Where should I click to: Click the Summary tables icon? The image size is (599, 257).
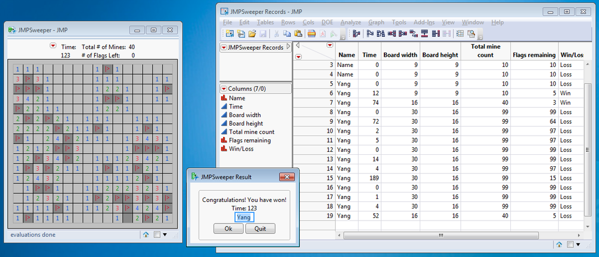click(x=356, y=33)
